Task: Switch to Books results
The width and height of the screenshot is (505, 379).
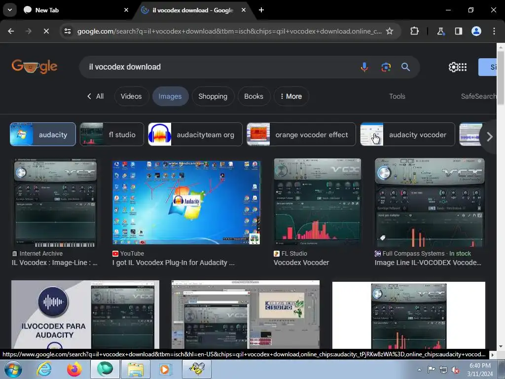Action: [x=253, y=96]
